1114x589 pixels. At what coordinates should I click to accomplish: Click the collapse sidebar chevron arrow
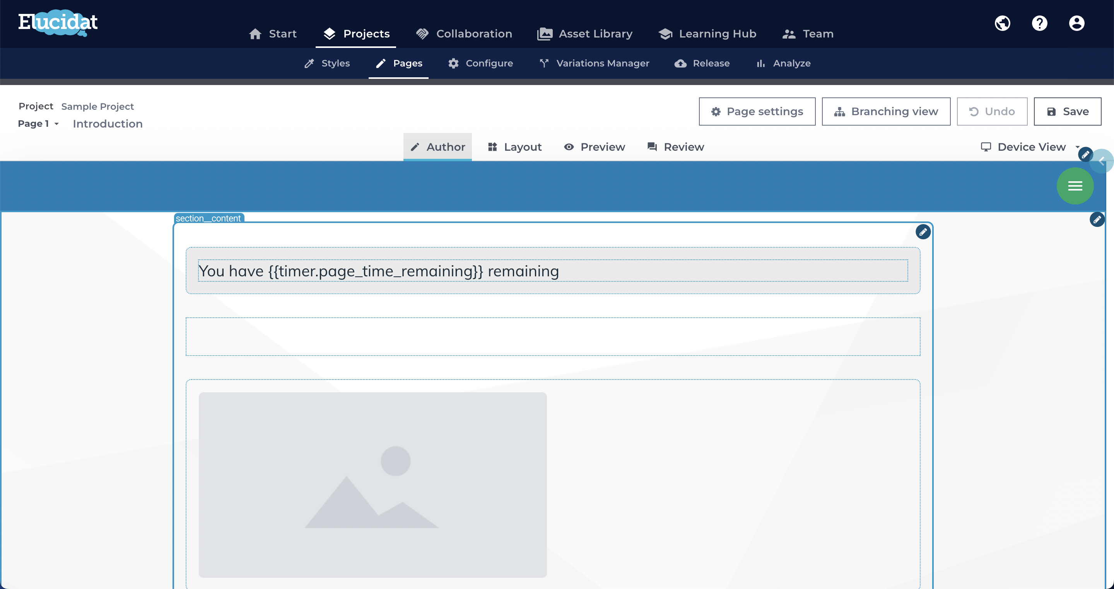(1103, 161)
